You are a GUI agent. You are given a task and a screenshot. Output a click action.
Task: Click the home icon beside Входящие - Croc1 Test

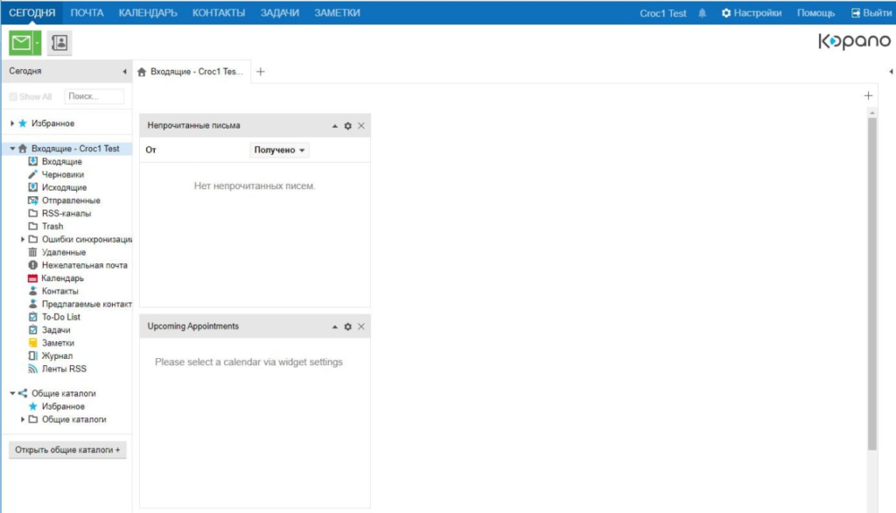click(x=23, y=149)
